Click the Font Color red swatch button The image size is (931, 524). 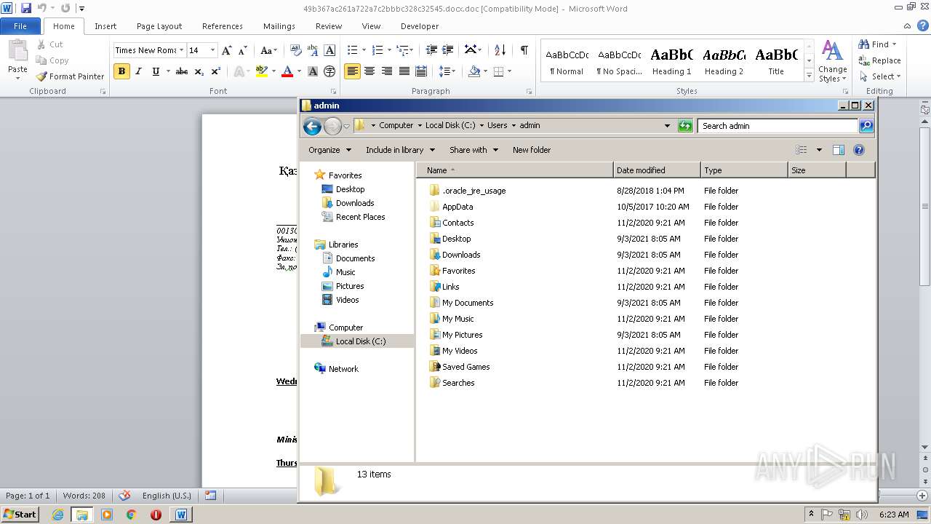click(x=287, y=71)
